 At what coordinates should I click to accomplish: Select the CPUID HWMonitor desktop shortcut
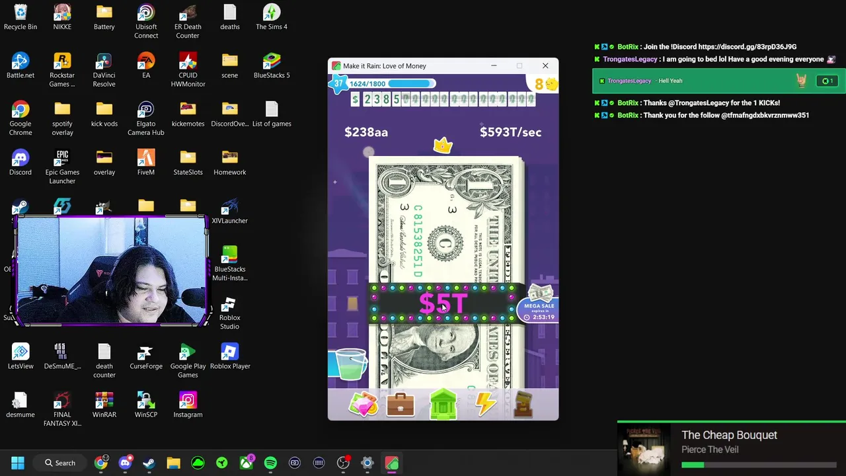pyautogui.click(x=188, y=70)
